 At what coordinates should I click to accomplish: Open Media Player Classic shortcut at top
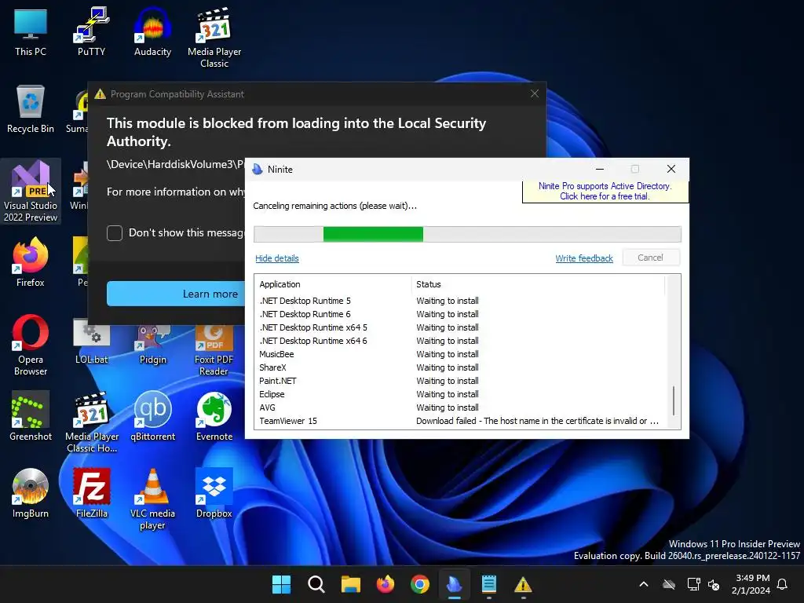click(x=214, y=38)
